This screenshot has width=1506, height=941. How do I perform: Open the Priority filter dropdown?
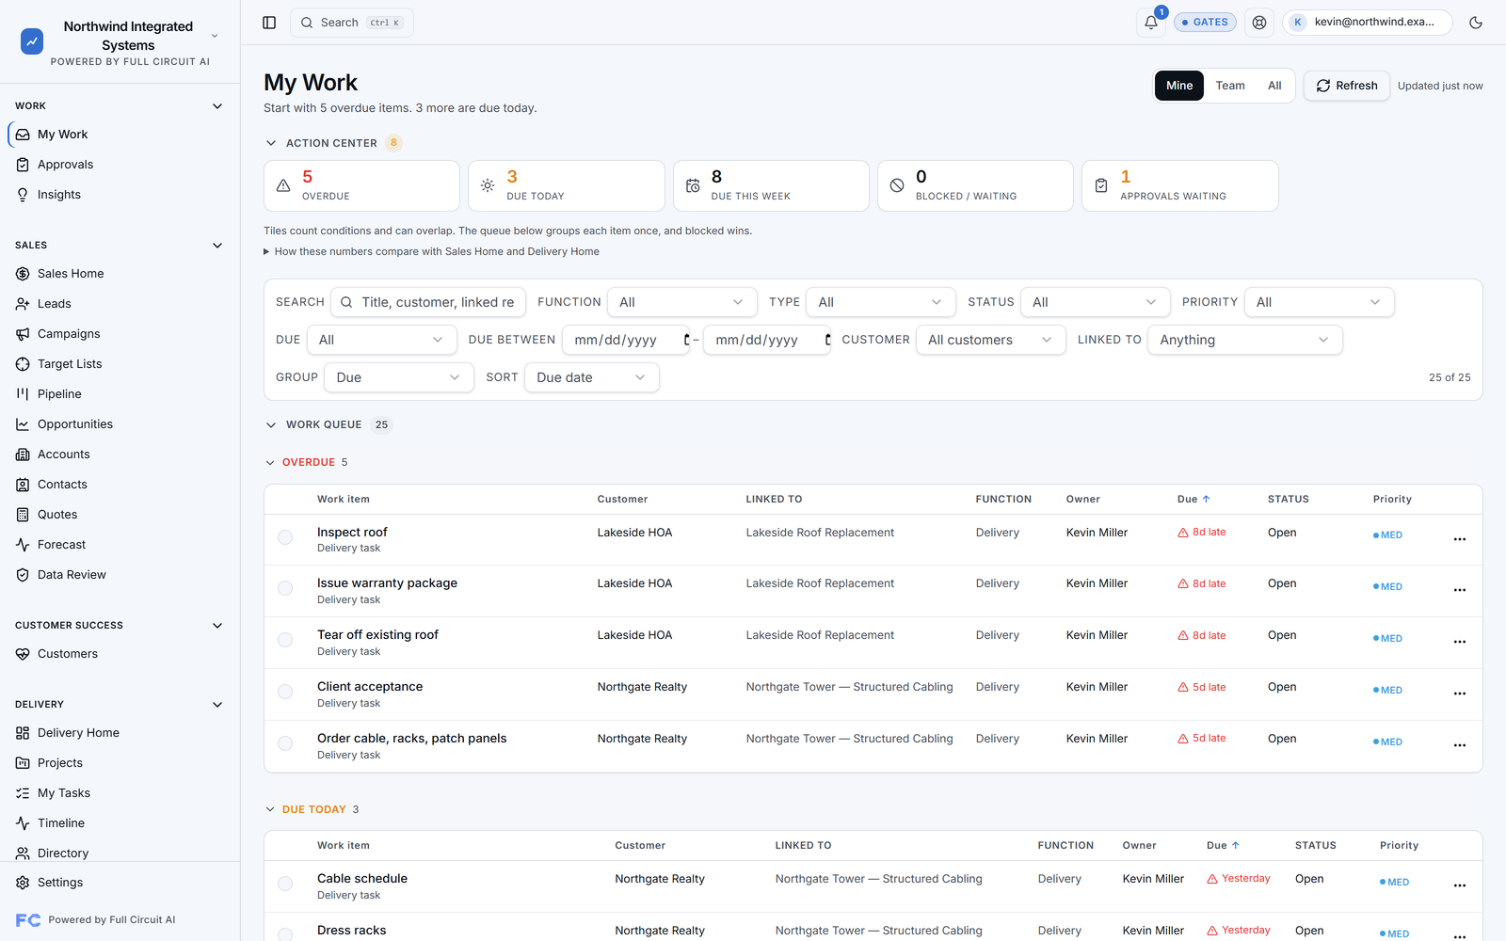1320,302
